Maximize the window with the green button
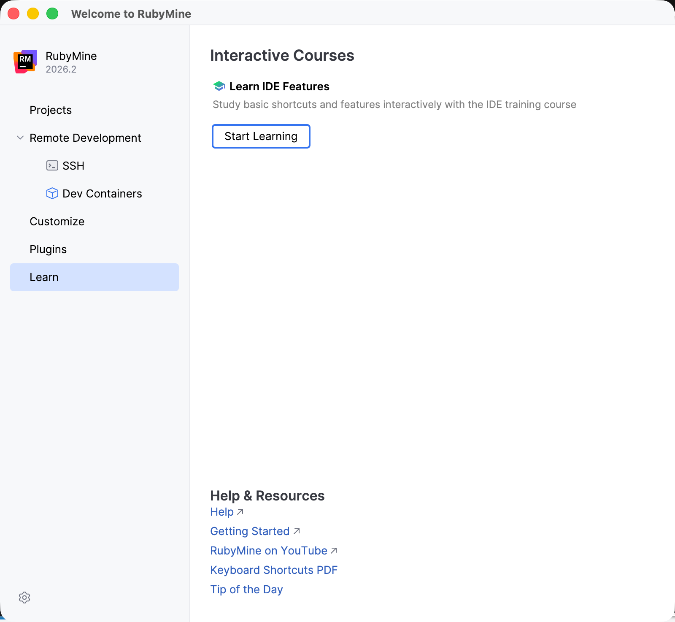 [x=52, y=14]
